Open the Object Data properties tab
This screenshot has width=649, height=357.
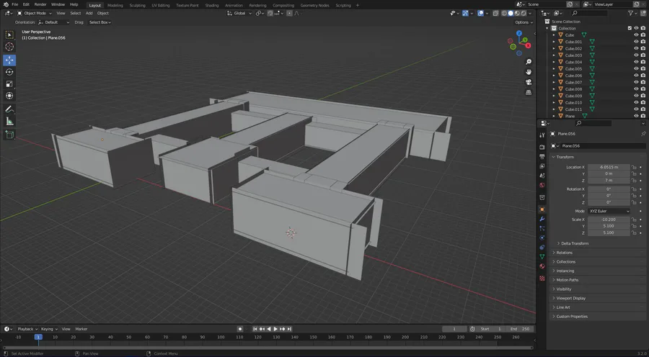coord(542,257)
